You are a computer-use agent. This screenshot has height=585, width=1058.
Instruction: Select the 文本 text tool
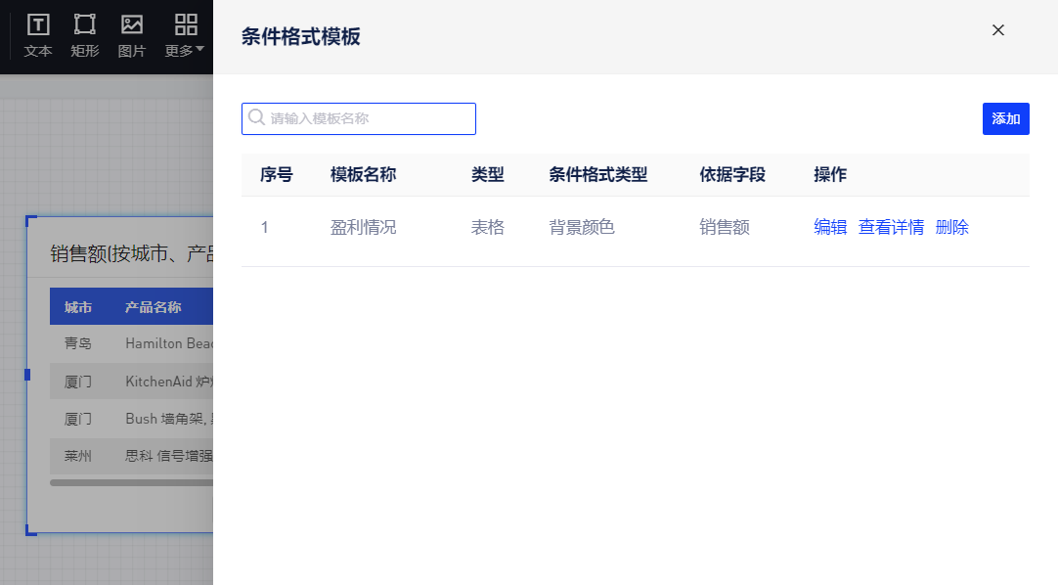click(x=38, y=35)
